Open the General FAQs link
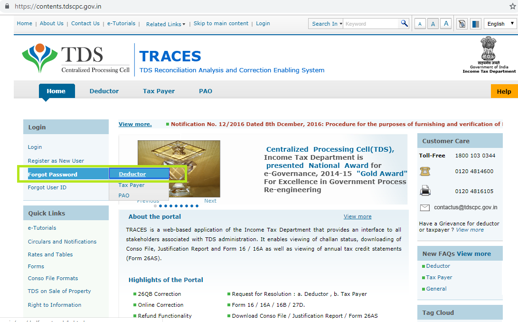Image resolution: width=518 pixels, height=322 pixels. (436, 289)
